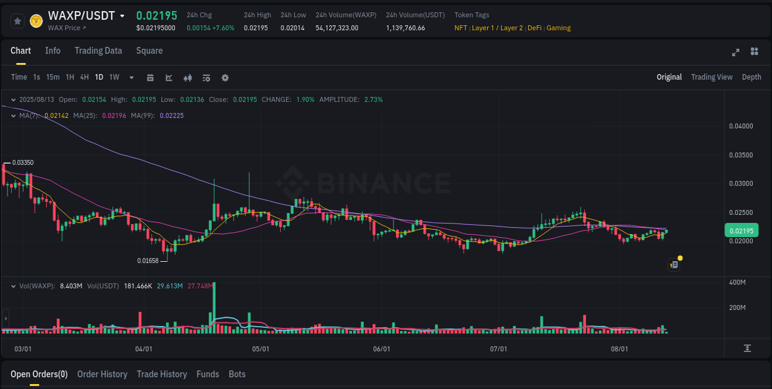The image size is (772, 389).
Task: Open chart settings via gear icon
Action: [224, 78]
